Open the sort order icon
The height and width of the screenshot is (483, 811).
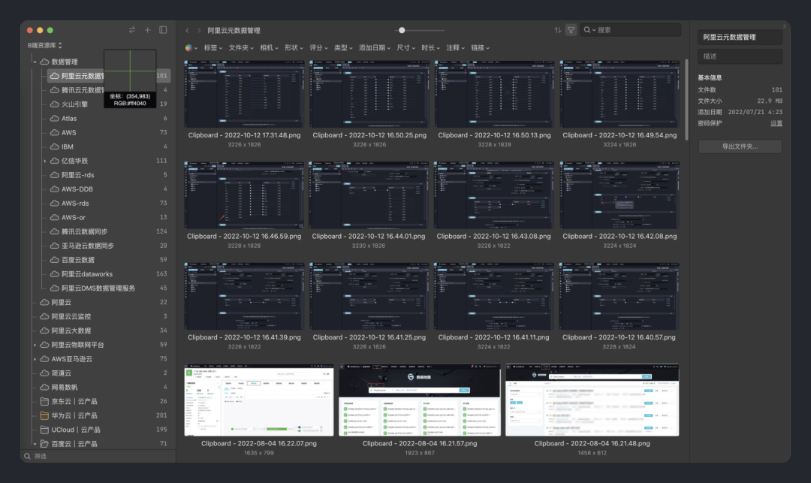click(x=557, y=30)
